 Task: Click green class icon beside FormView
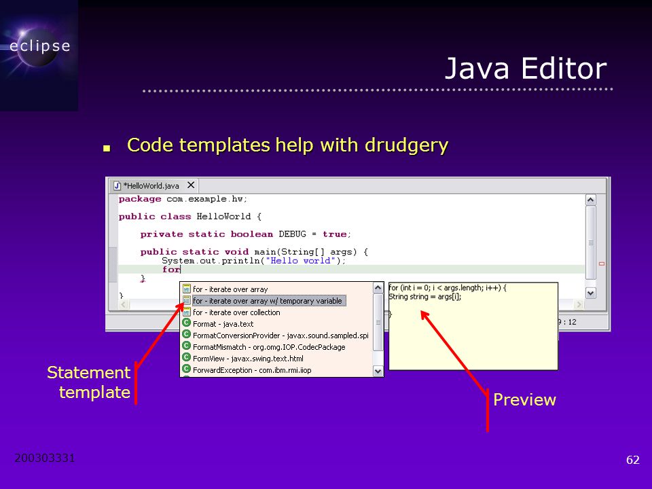[x=187, y=358]
